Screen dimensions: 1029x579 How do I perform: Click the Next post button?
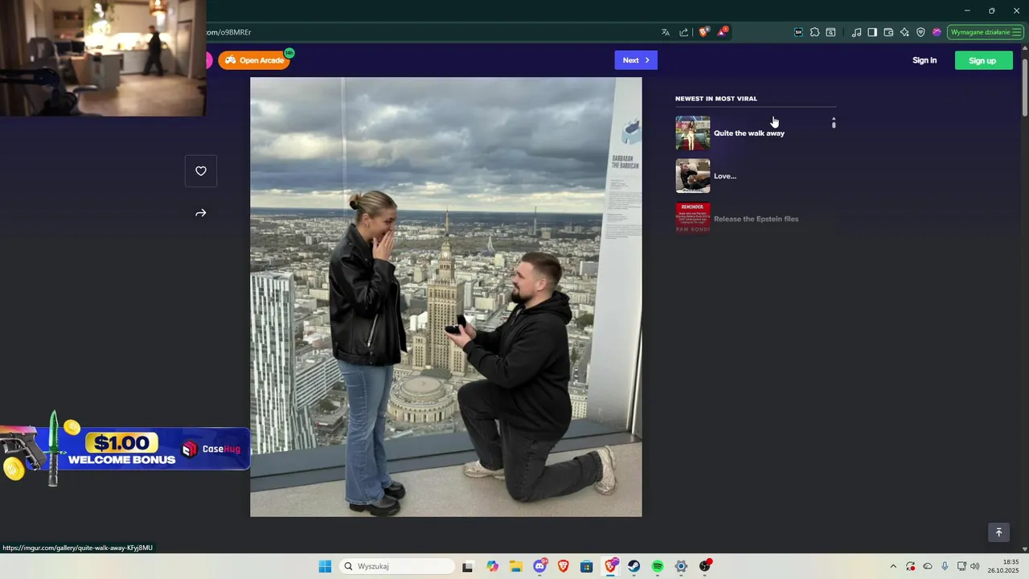click(636, 60)
